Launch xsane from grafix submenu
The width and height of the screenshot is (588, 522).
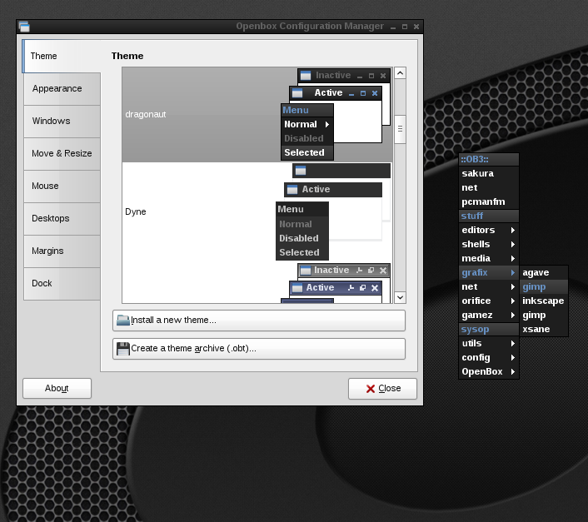(544, 330)
